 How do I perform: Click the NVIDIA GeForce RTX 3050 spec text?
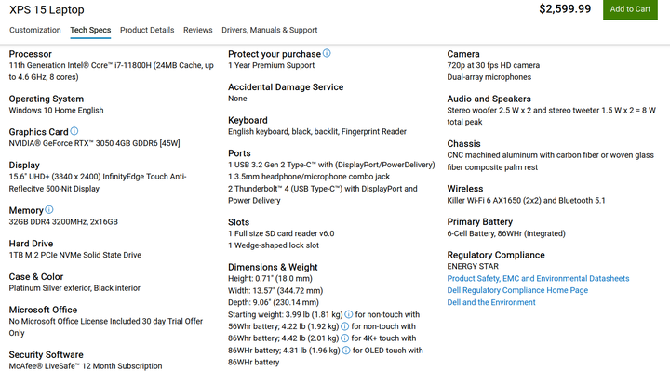click(x=94, y=143)
